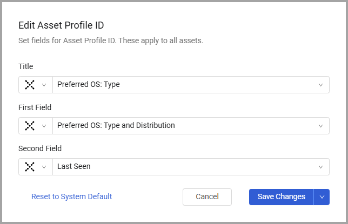The image size is (348, 224).
Task: Click the 'First Field' label
Action: (35, 107)
